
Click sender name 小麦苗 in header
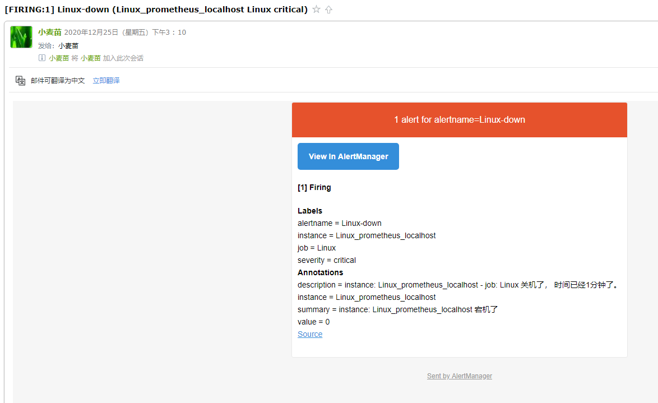50,33
